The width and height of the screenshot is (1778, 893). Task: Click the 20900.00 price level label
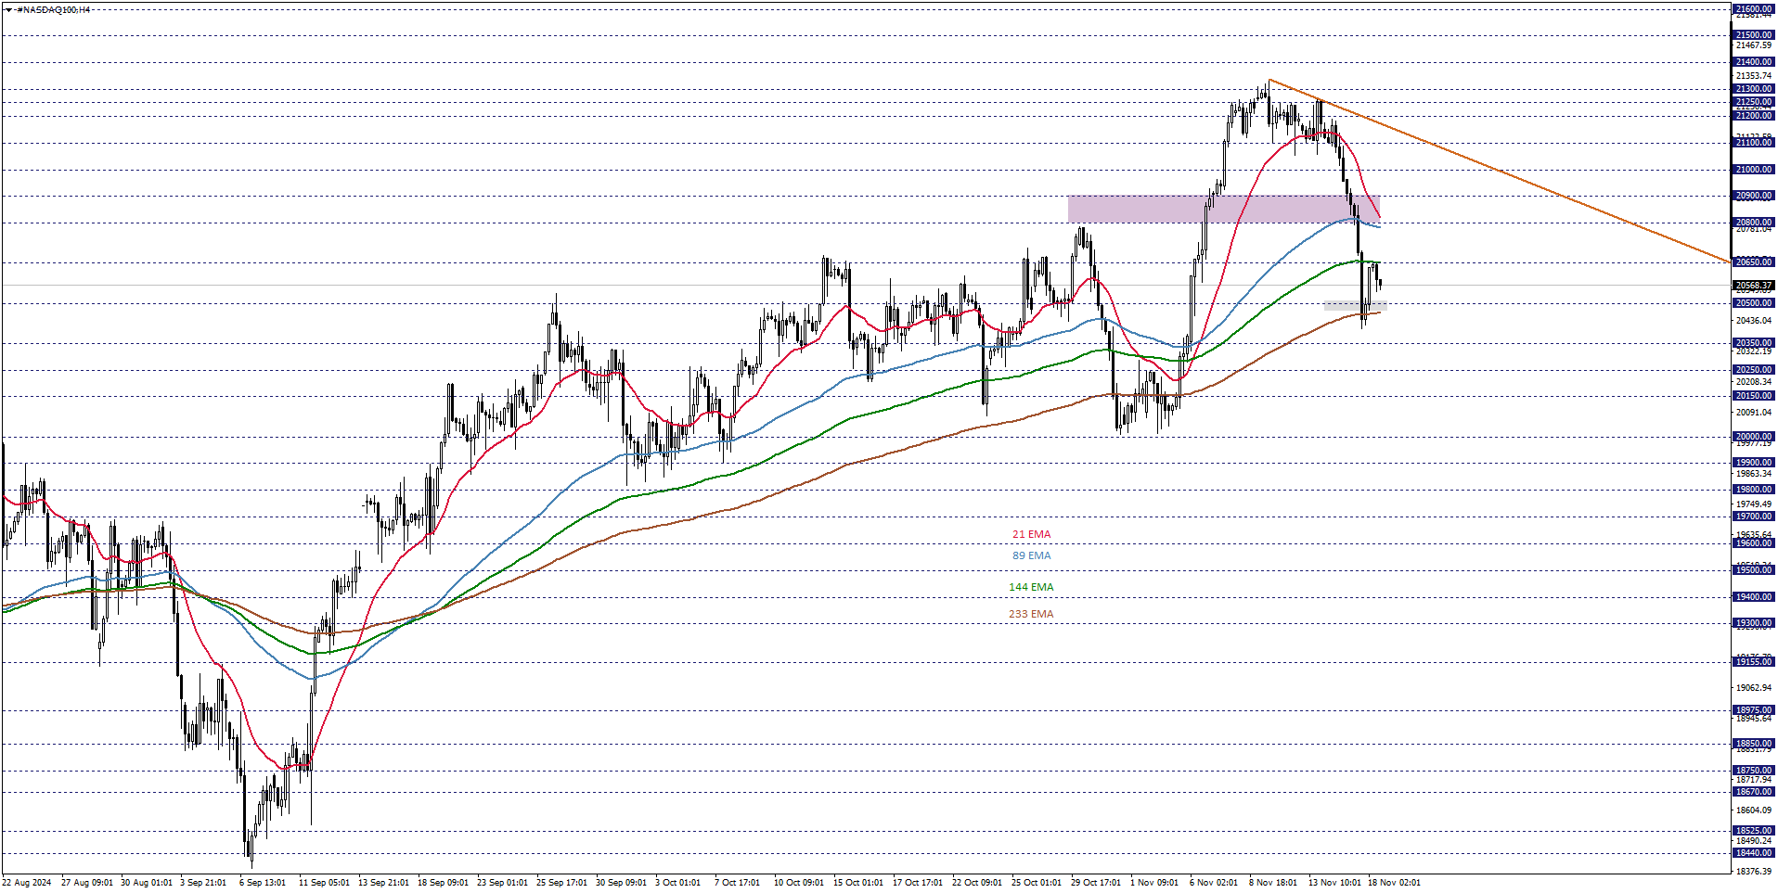pyautogui.click(x=1754, y=196)
